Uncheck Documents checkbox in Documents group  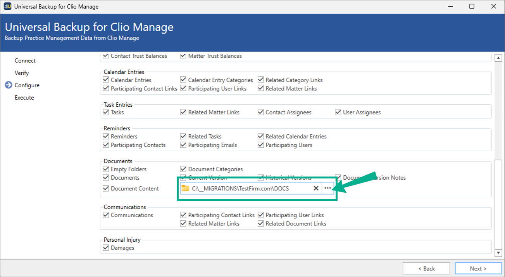click(x=106, y=178)
